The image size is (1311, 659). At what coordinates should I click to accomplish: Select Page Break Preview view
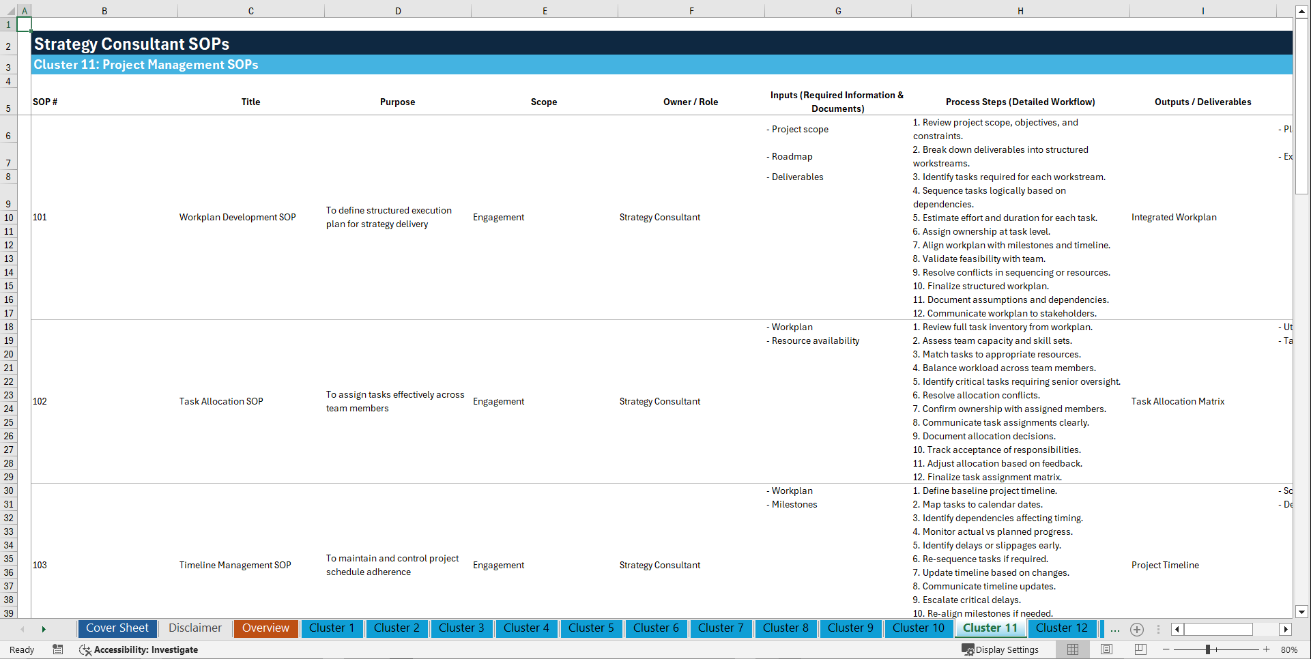1139,649
